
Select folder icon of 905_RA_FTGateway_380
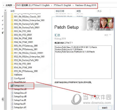12,46
